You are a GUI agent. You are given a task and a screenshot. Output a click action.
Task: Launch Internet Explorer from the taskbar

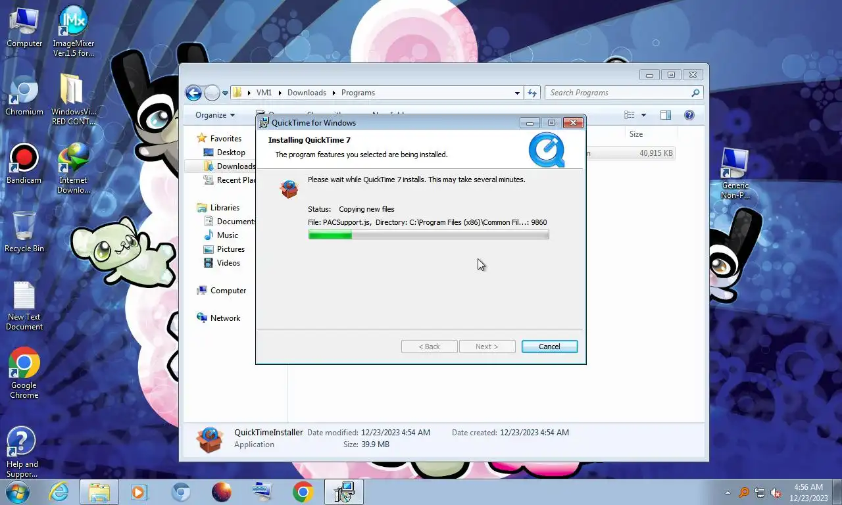pos(59,492)
